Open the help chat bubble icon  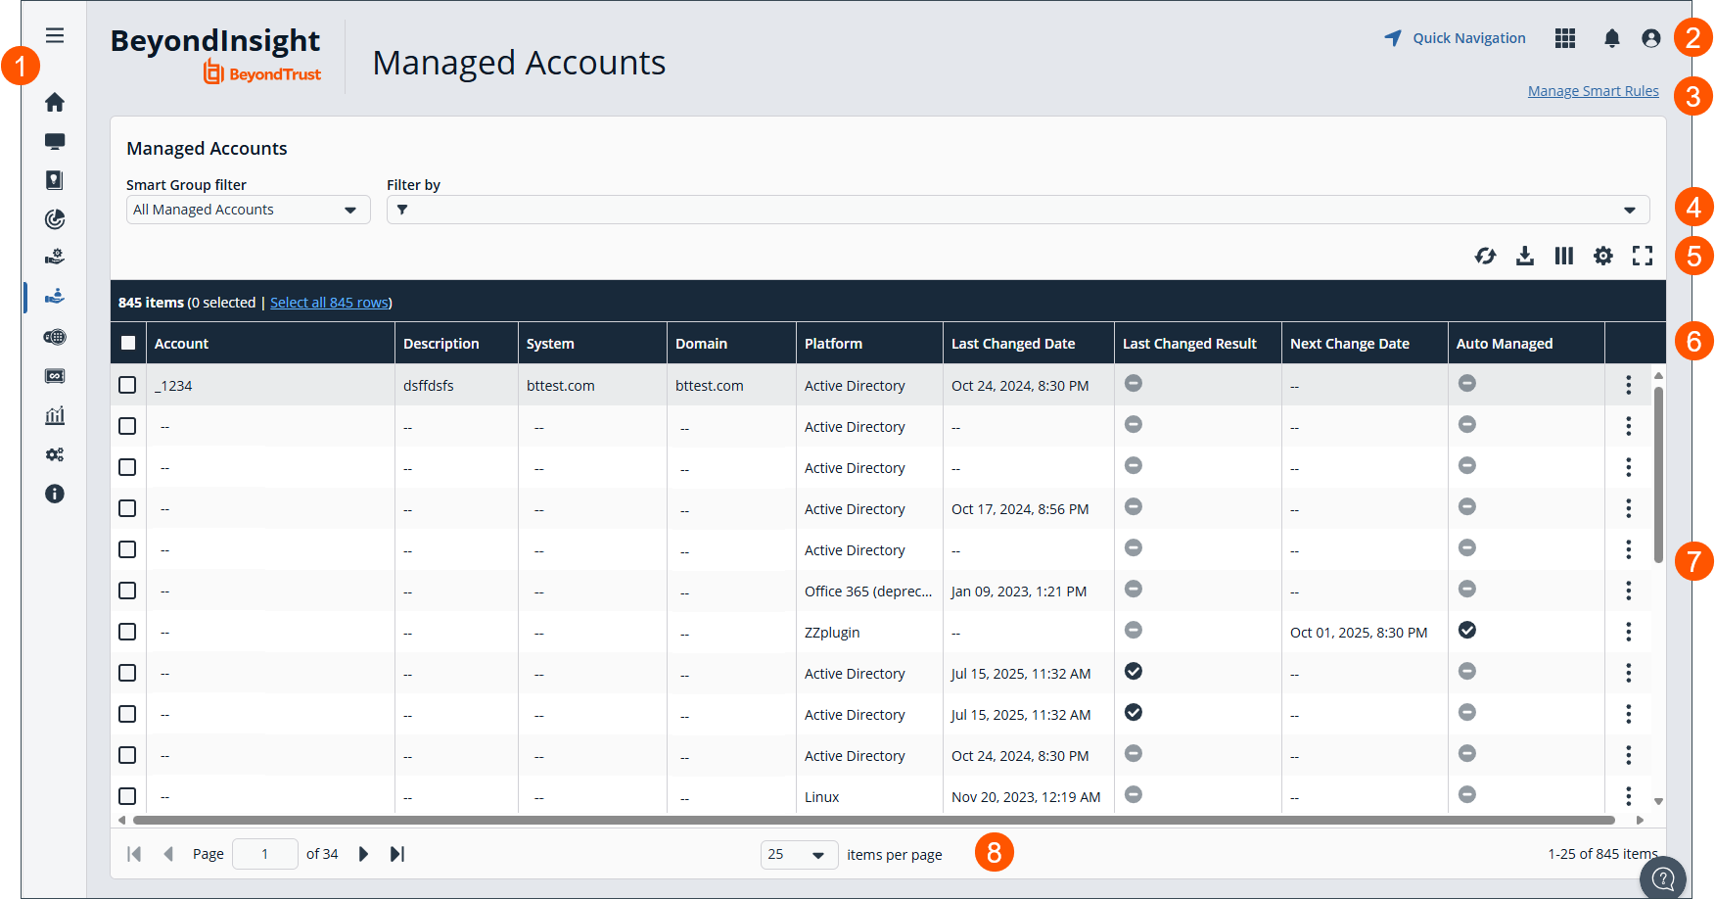click(1663, 878)
